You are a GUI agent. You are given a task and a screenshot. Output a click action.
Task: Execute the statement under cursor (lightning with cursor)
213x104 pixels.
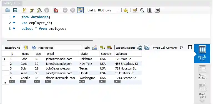tap(32, 10)
